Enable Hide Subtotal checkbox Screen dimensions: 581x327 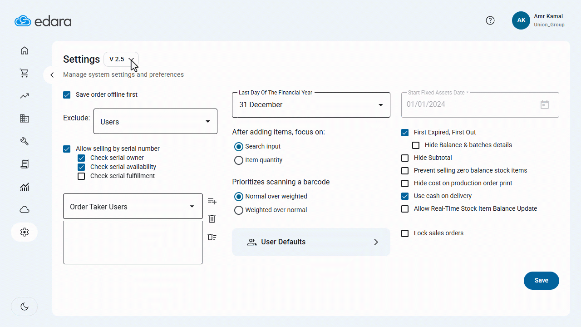(x=405, y=158)
